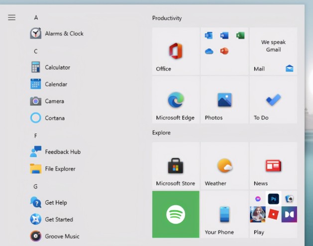Screen dimensions: 313x246
Task: Open PowerPoint icon in Office folder tile
Action: click(224, 51)
